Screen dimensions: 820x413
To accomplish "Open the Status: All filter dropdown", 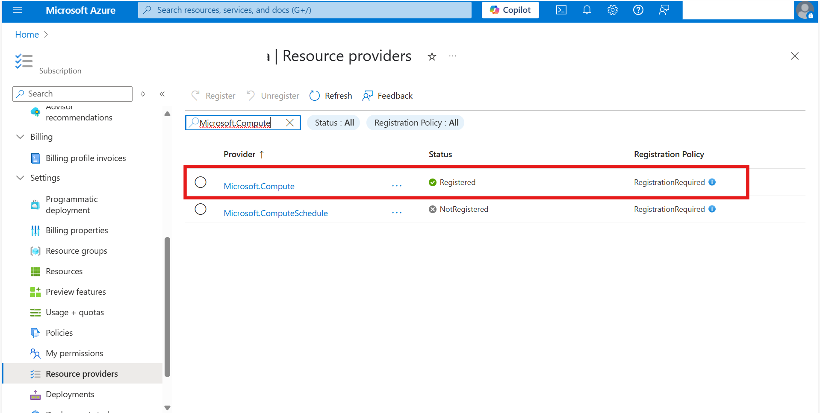I will point(333,123).
